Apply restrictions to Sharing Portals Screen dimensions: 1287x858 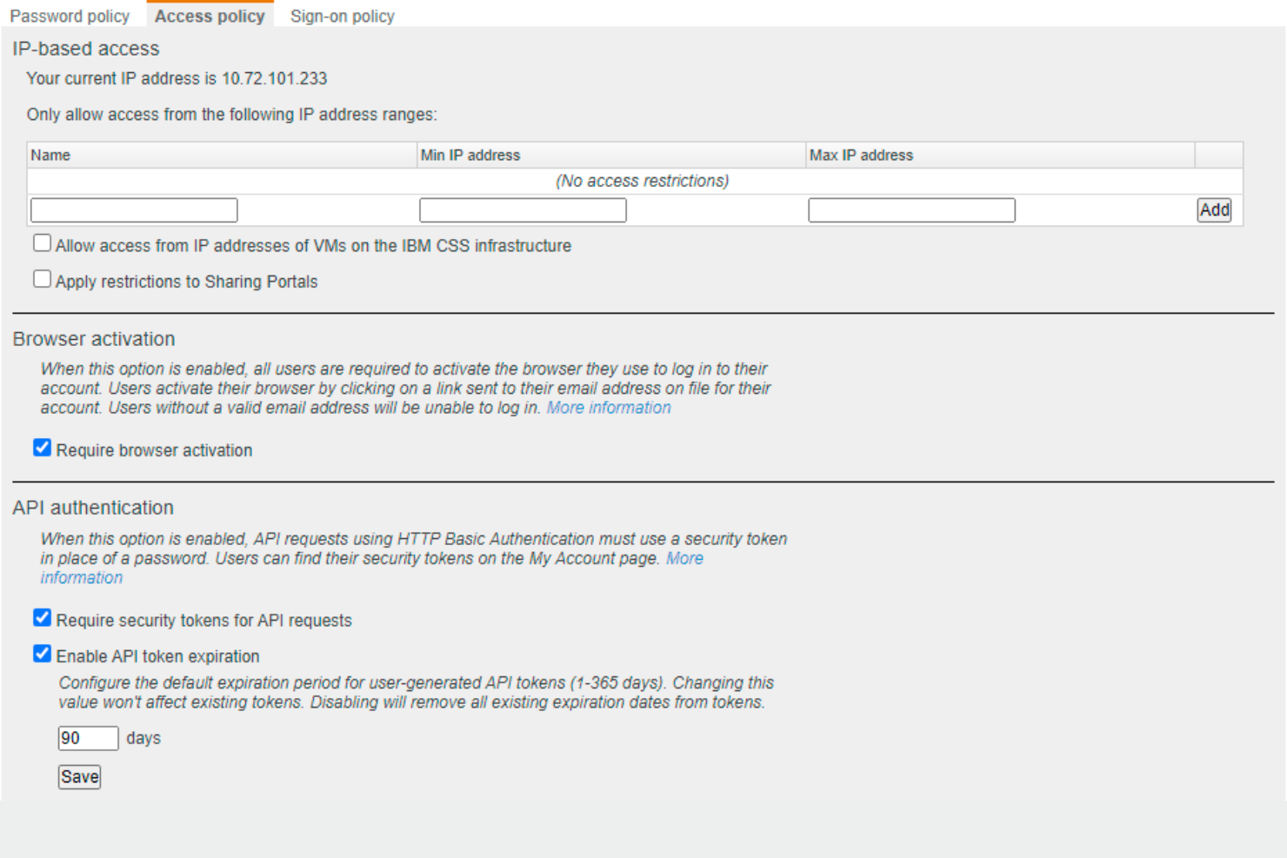point(42,278)
